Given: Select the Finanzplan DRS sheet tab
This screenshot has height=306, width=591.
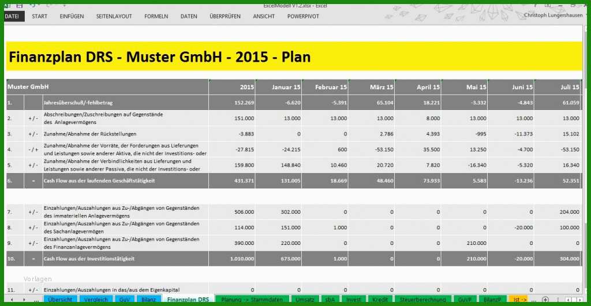Looking at the screenshot, I should [x=188, y=300].
